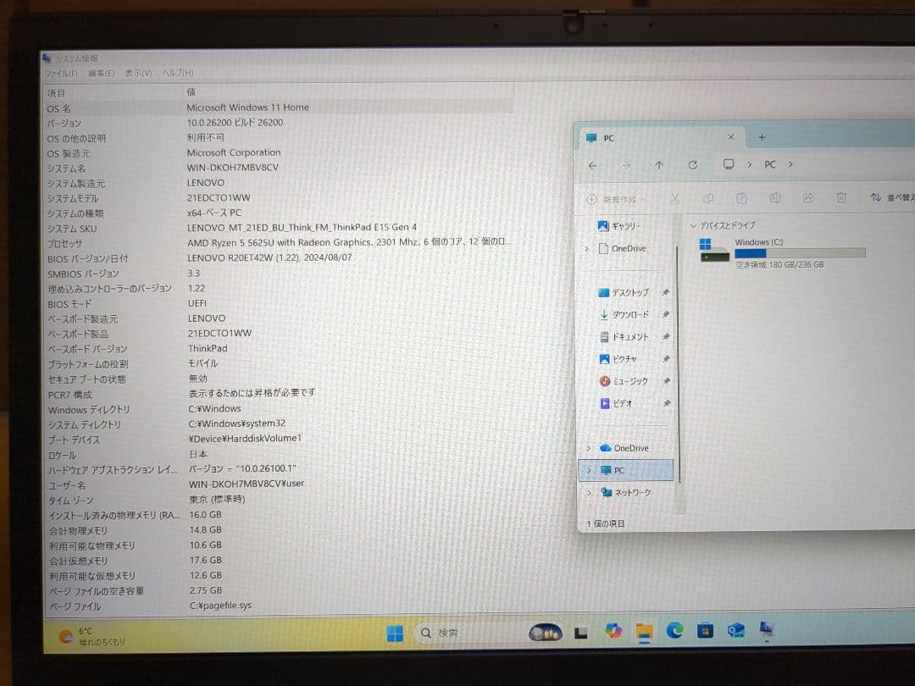915x686 pixels.
Task: Open the ファイル(F) menu in System Information
Action: coord(62,74)
